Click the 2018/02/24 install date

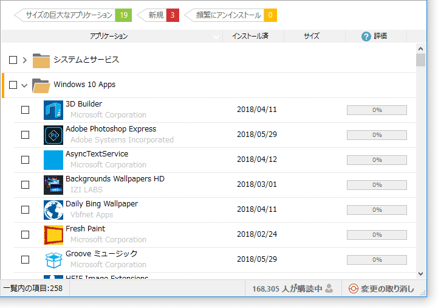[257, 234]
